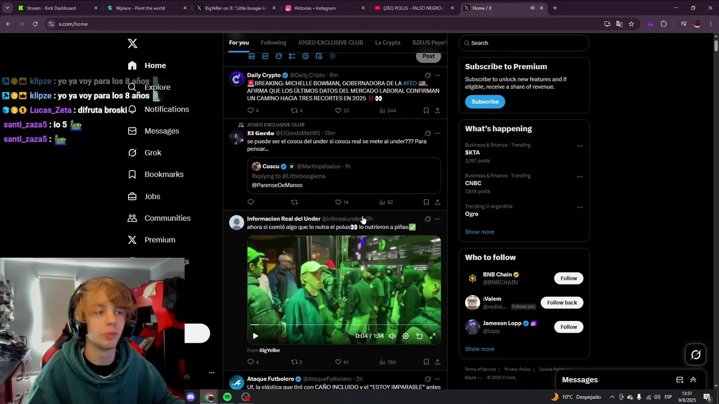Open Bookmarks in the sidebar
Screen dimensions: 719x404
pyautogui.click(x=156, y=175)
